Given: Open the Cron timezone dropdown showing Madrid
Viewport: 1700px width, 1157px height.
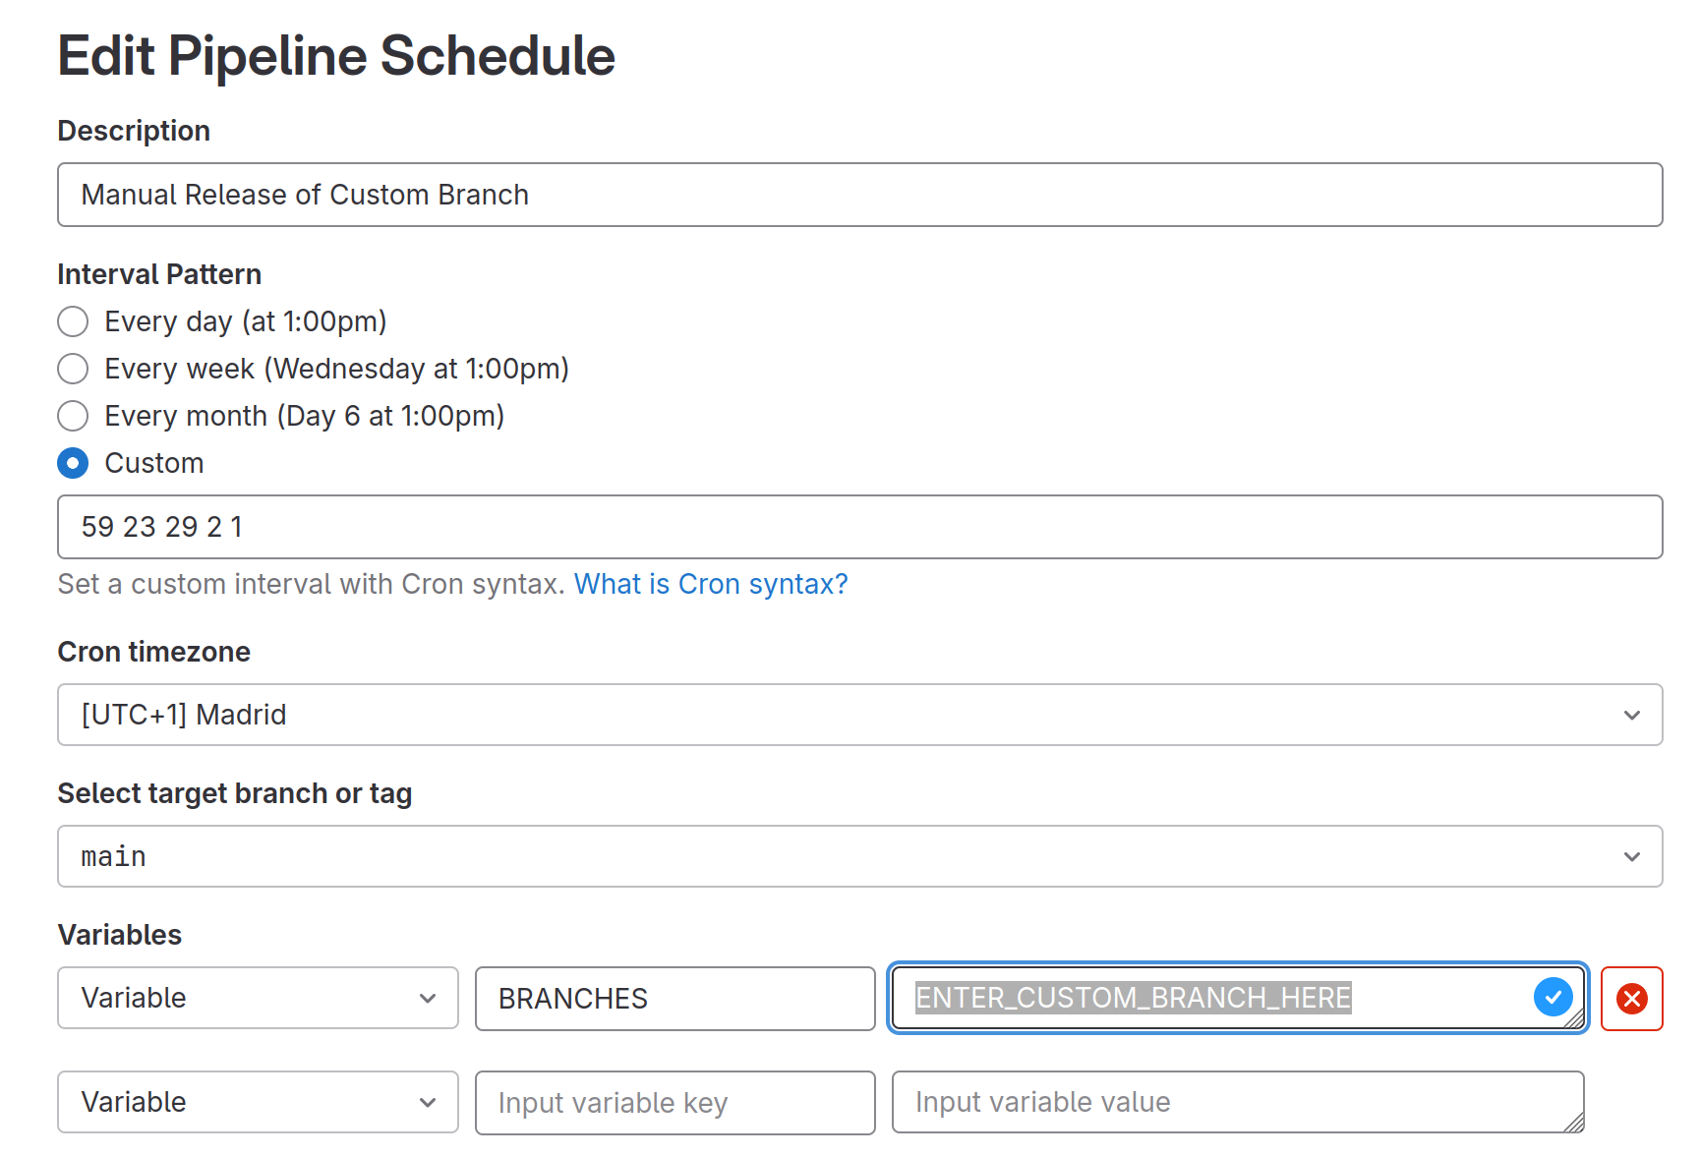Looking at the screenshot, I should tap(859, 715).
